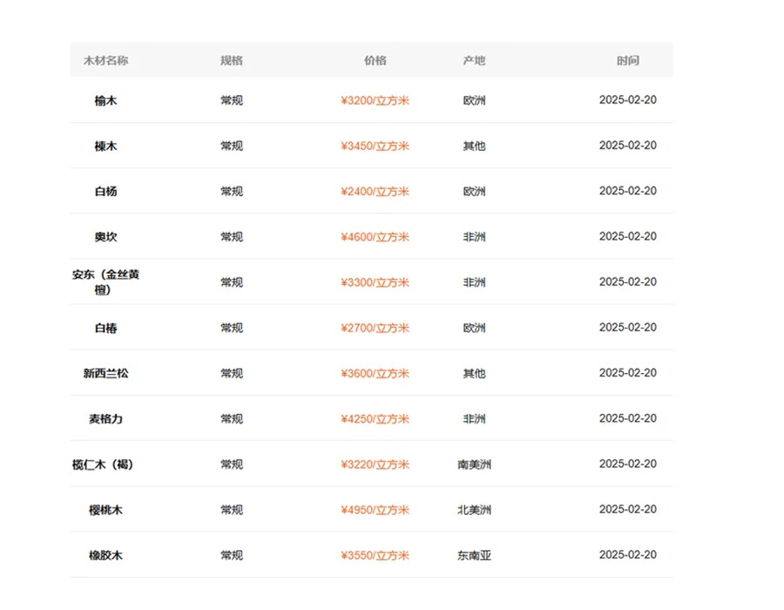This screenshot has width=784, height=610.
Task: Click 其他 origin in the 新西兰松 row
Action: tap(474, 374)
